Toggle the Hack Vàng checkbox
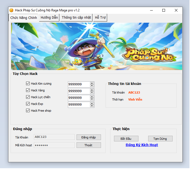Image resolution: width=190 pixels, height=169 pixels. (x=28, y=90)
